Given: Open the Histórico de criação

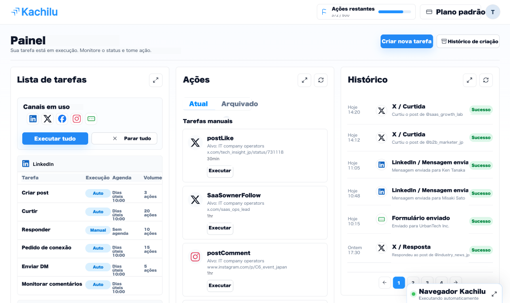Looking at the screenshot, I should 468,41.
